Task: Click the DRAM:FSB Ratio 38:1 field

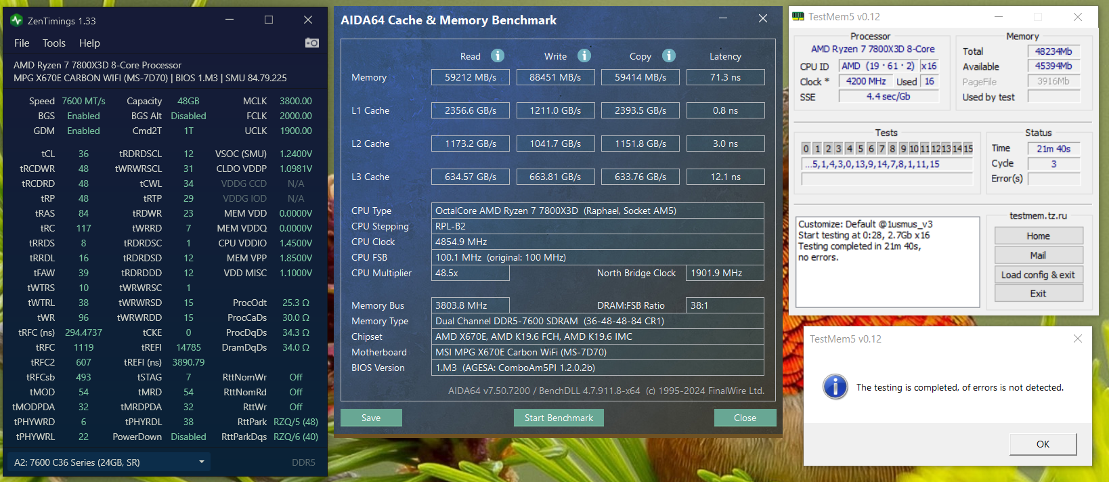Action: click(725, 305)
